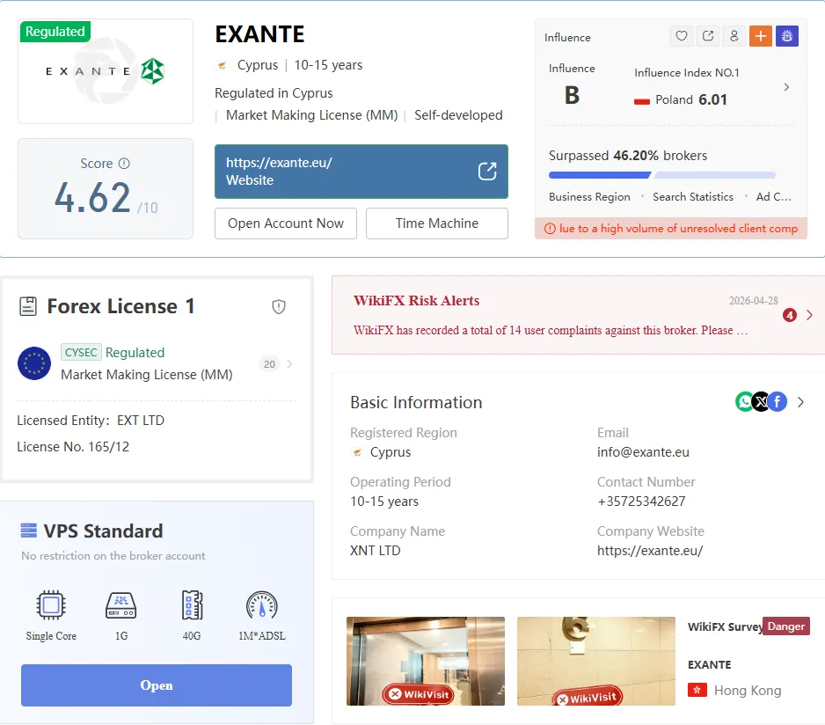Click the unresolved client complaints warning banner
The width and height of the screenshot is (825, 725).
(671, 229)
